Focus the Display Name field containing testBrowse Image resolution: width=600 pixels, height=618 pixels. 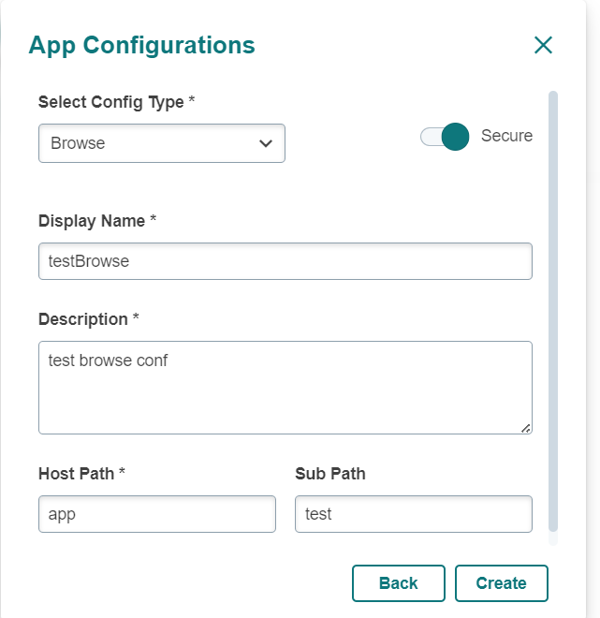tap(285, 261)
